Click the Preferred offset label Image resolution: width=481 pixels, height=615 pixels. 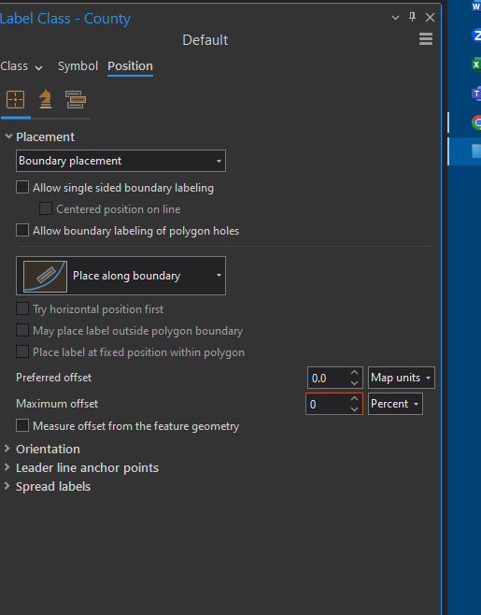pyautogui.click(x=54, y=378)
